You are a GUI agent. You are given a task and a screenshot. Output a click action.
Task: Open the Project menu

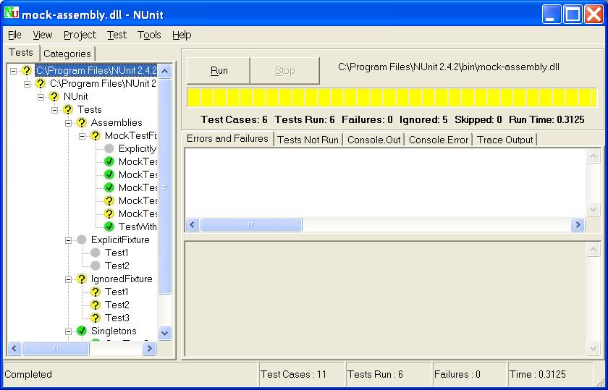pos(80,35)
